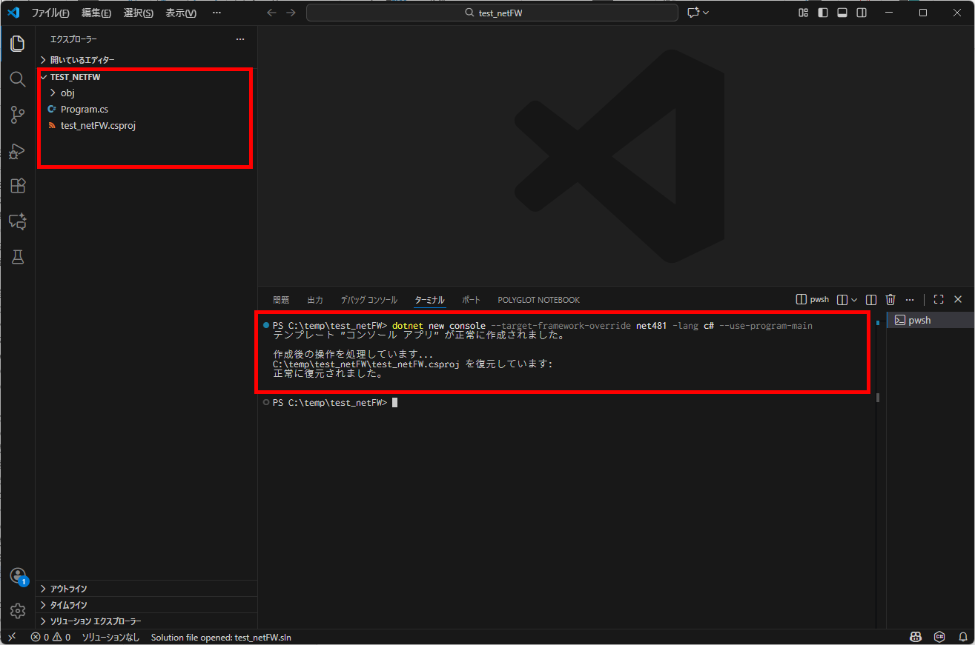Click the Accounts icon with notification badge

coord(17,576)
